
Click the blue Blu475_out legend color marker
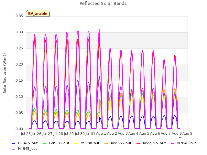(x=14, y=143)
